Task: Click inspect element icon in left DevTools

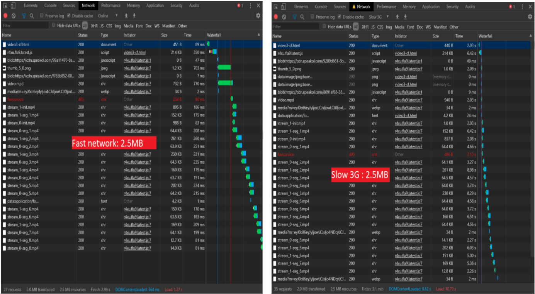Action: coord(5,6)
